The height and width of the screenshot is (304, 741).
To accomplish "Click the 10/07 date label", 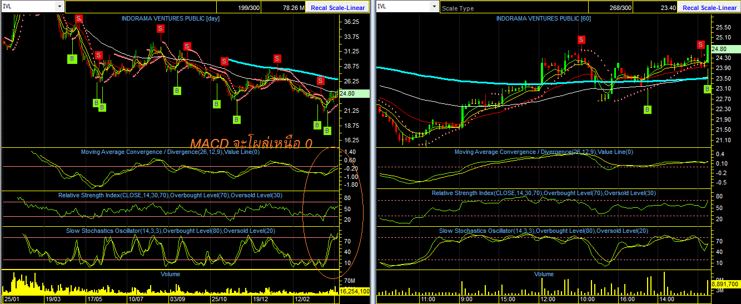I will point(136,299).
